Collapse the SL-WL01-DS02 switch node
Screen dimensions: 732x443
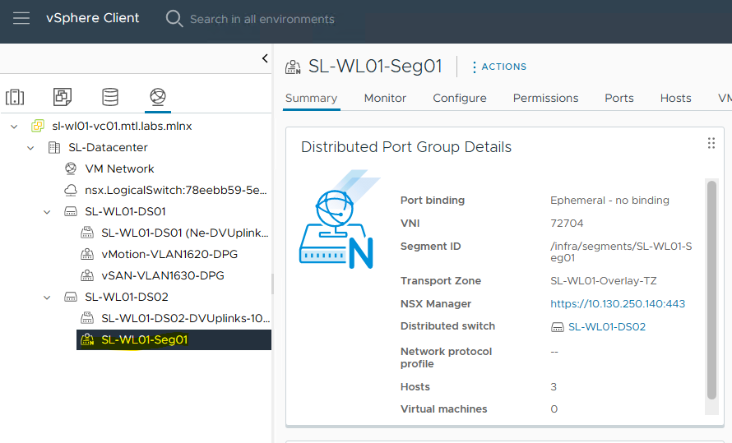point(47,298)
